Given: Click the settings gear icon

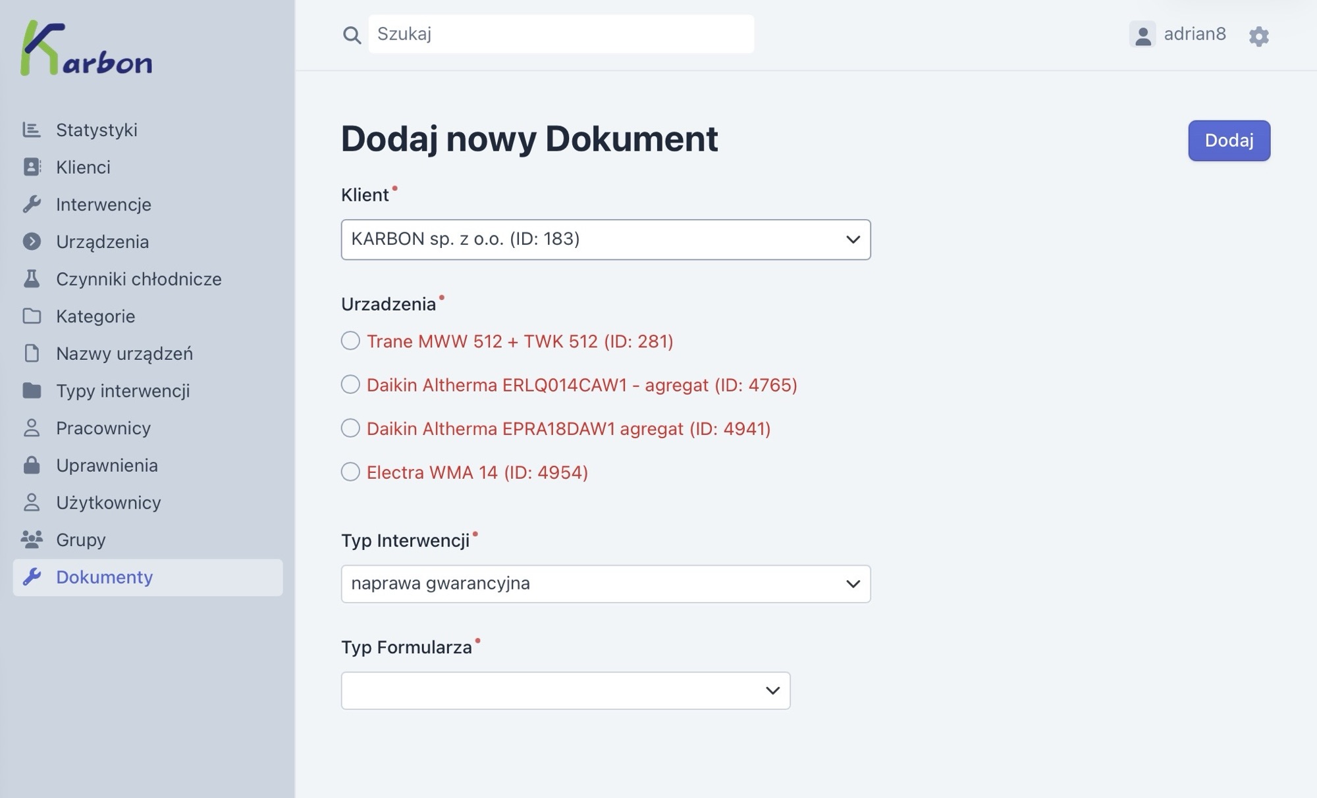Looking at the screenshot, I should click(x=1258, y=36).
